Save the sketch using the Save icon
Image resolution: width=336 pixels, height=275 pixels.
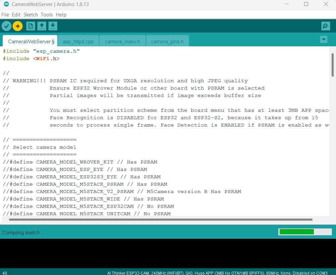[x=53, y=26]
